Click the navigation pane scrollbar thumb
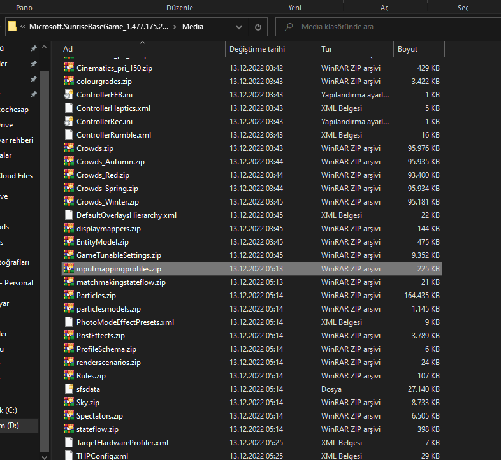The width and height of the screenshot is (501, 460). click(x=44, y=261)
